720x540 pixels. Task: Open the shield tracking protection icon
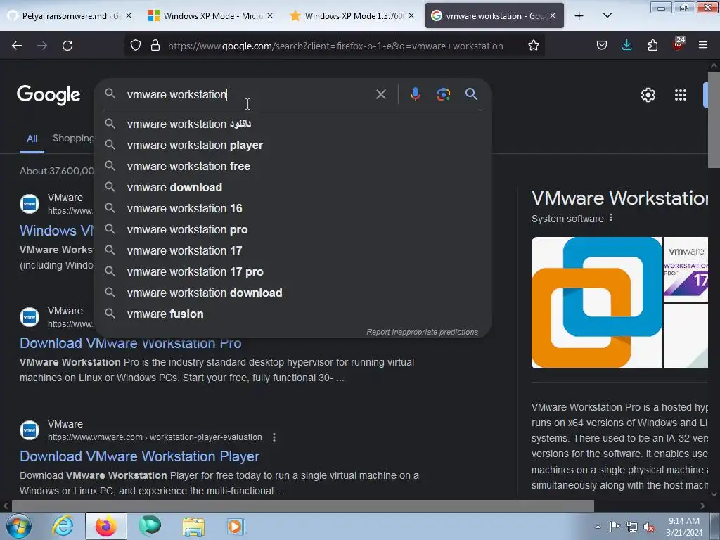pos(136,46)
